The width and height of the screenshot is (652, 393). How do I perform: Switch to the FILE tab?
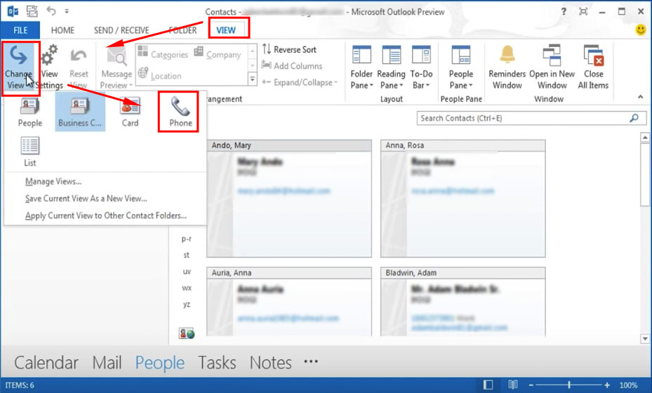pos(20,30)
